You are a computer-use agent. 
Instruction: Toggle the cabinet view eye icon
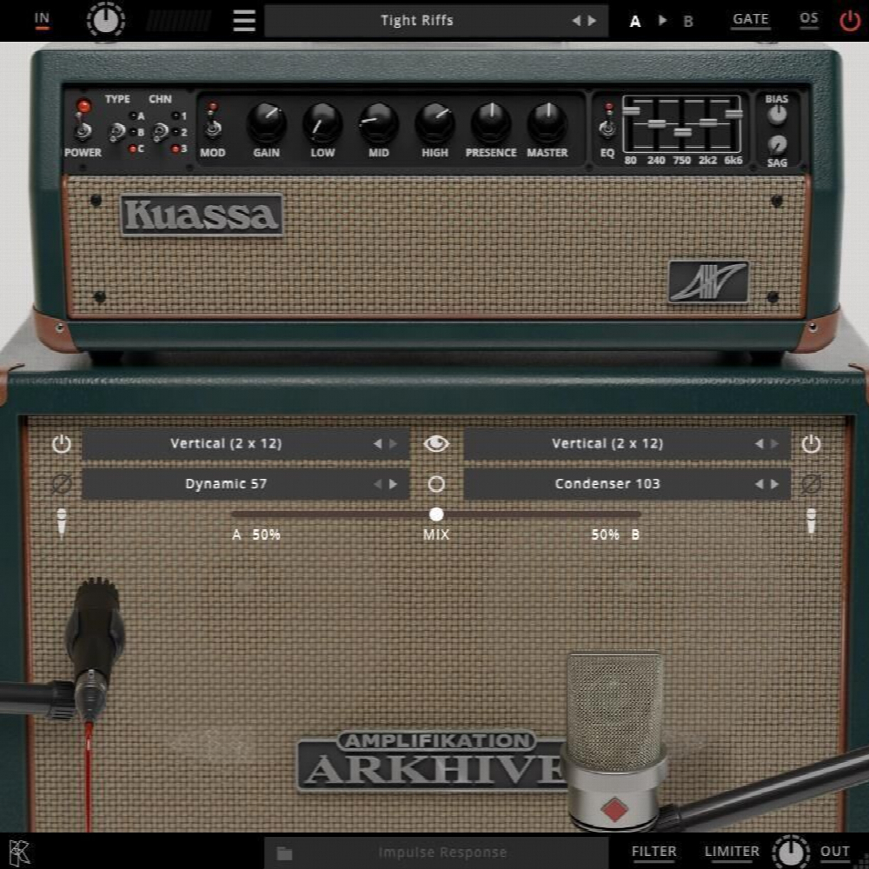click(436, 443)
